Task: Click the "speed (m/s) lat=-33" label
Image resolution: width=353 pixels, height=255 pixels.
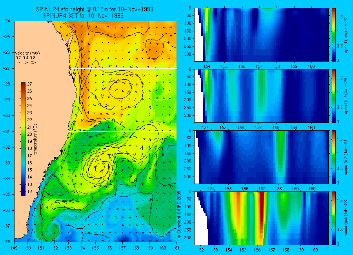Action: point(346,218)
